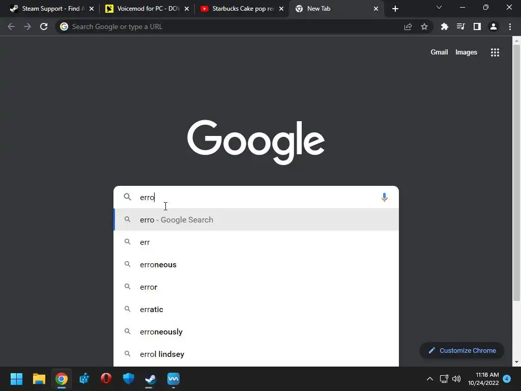Go back using the browser back arrow
The image size is (521, 391).
[x=11, y=26]
